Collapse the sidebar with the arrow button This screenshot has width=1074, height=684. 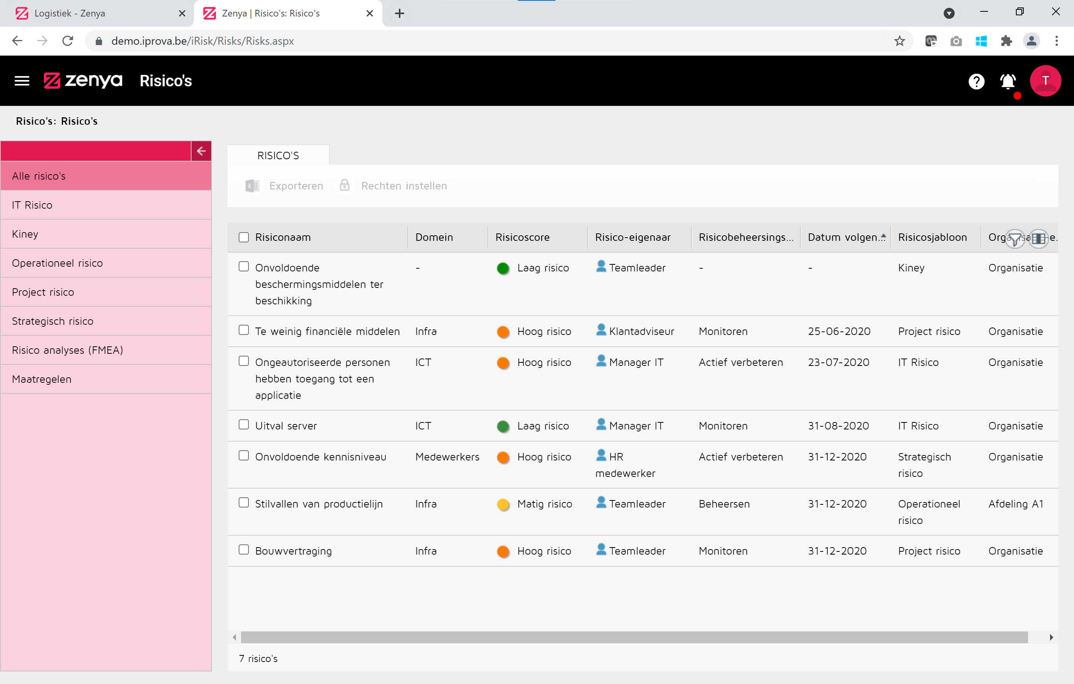pyautogui.click(x=201, y=151)
